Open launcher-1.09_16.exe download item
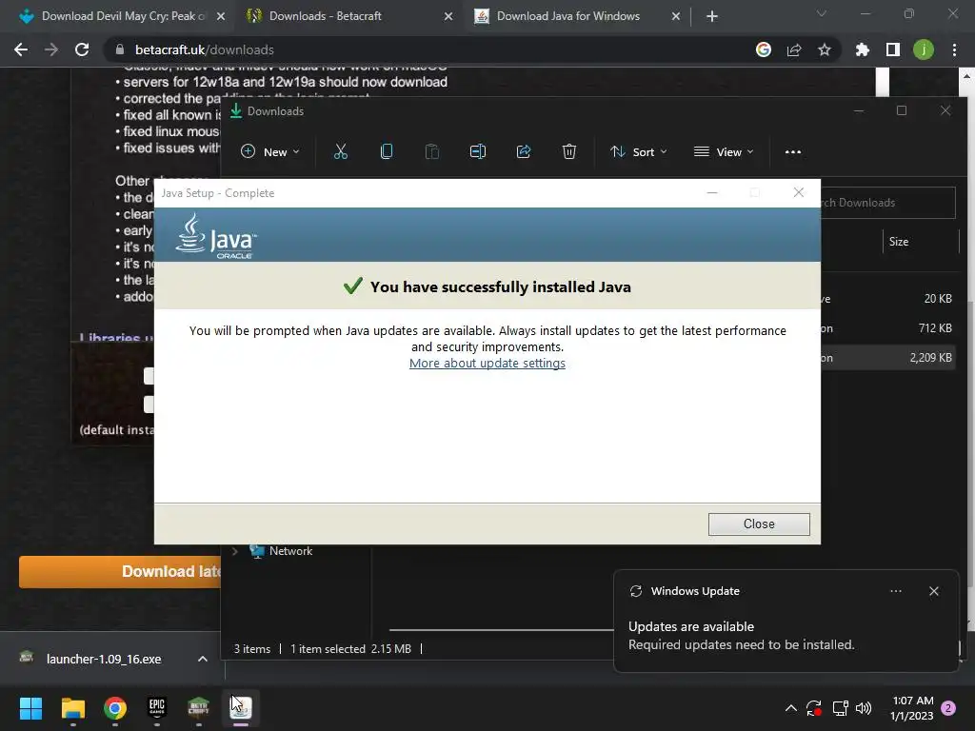The height and width of the screenshot is (731, 975). click(x=103, y=659)
